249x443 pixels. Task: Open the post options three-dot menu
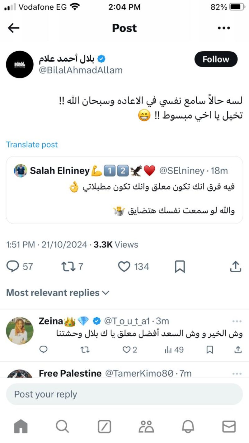coord(224,28)
